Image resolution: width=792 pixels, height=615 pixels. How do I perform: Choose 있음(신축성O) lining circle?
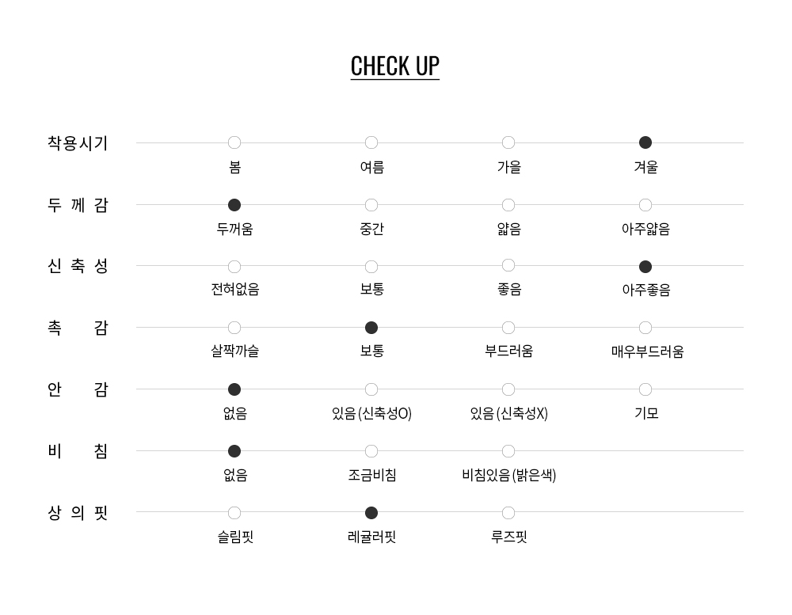pyautogui.click(x=371, y=389)
